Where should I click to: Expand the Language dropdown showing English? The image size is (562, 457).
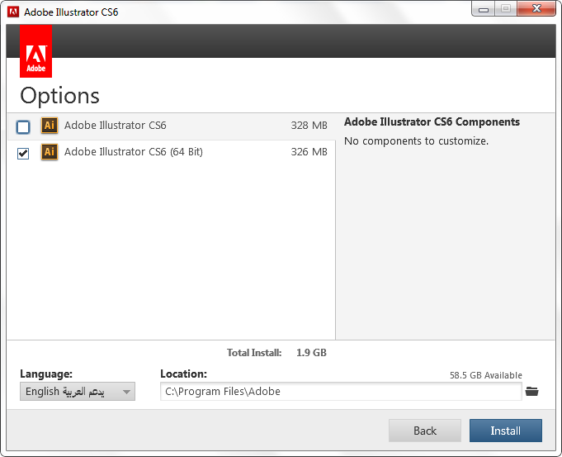click(78, 392)
